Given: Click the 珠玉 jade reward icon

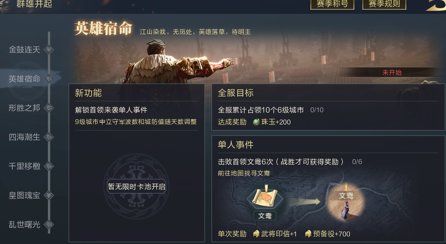Looking at the screenshot, I should [256, 122].
